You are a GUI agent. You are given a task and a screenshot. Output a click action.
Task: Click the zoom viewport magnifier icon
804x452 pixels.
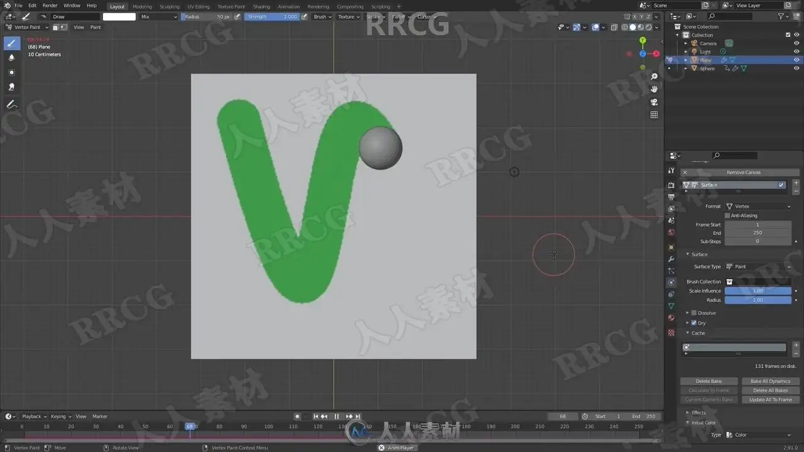pos(654,77)
